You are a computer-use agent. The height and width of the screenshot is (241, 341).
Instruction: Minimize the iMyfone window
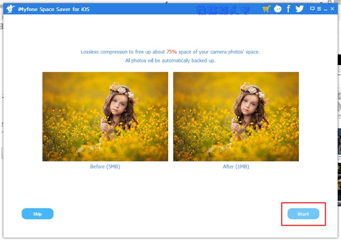click(x=326, y=9)
